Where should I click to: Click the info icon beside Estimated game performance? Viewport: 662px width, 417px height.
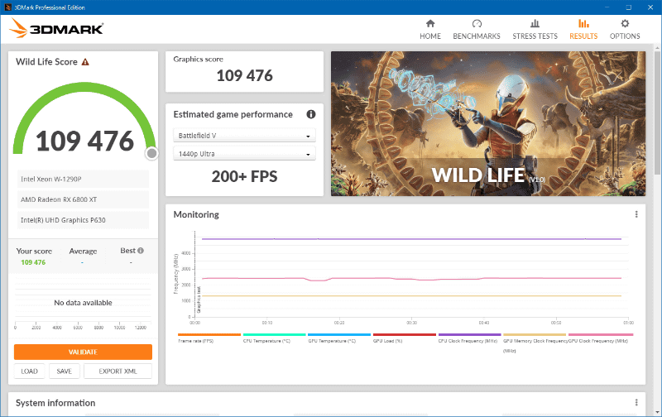(x=311, y=114)
